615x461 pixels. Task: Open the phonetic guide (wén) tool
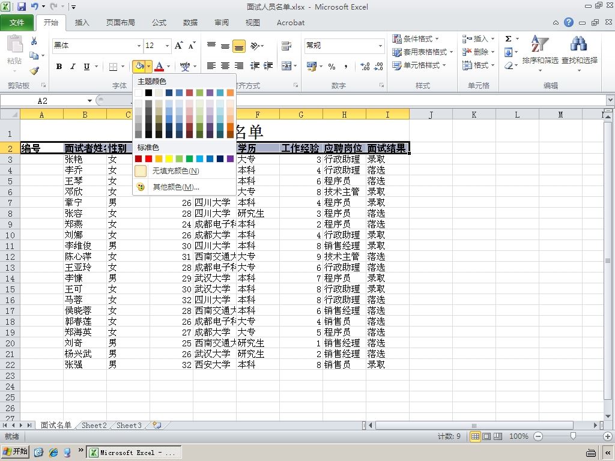(x=185, y=67)
